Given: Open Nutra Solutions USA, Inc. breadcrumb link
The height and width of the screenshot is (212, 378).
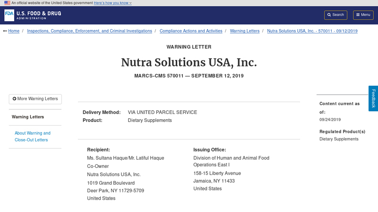Looking at the screenshot, I should 312,31.
